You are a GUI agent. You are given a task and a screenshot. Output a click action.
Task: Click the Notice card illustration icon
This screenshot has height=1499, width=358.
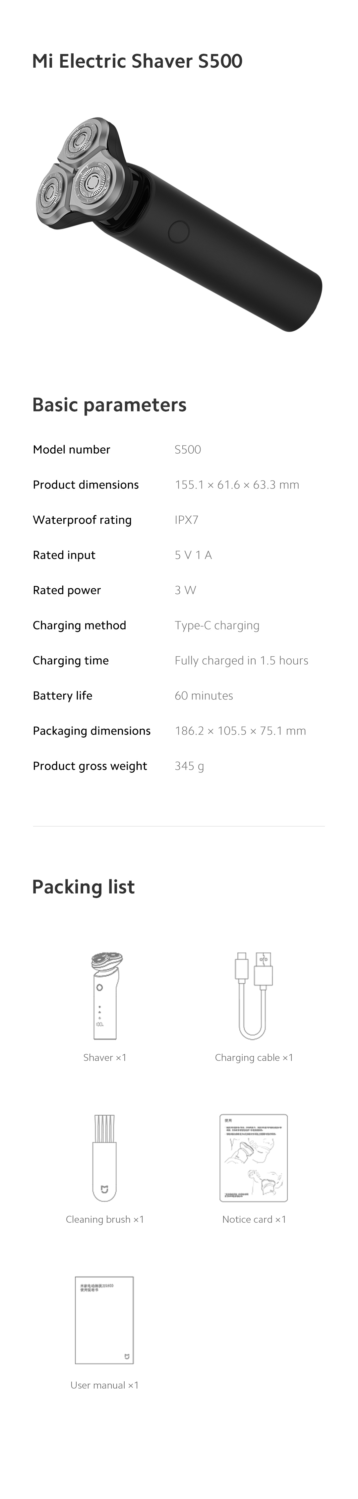coord(254,1159)
